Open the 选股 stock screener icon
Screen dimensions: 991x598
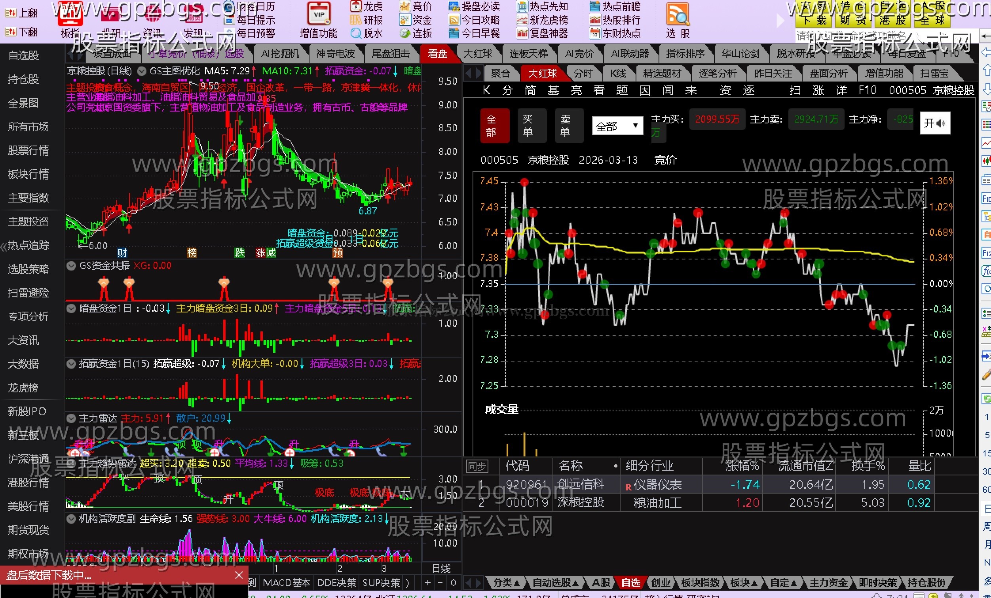click(x=678, y=15)
